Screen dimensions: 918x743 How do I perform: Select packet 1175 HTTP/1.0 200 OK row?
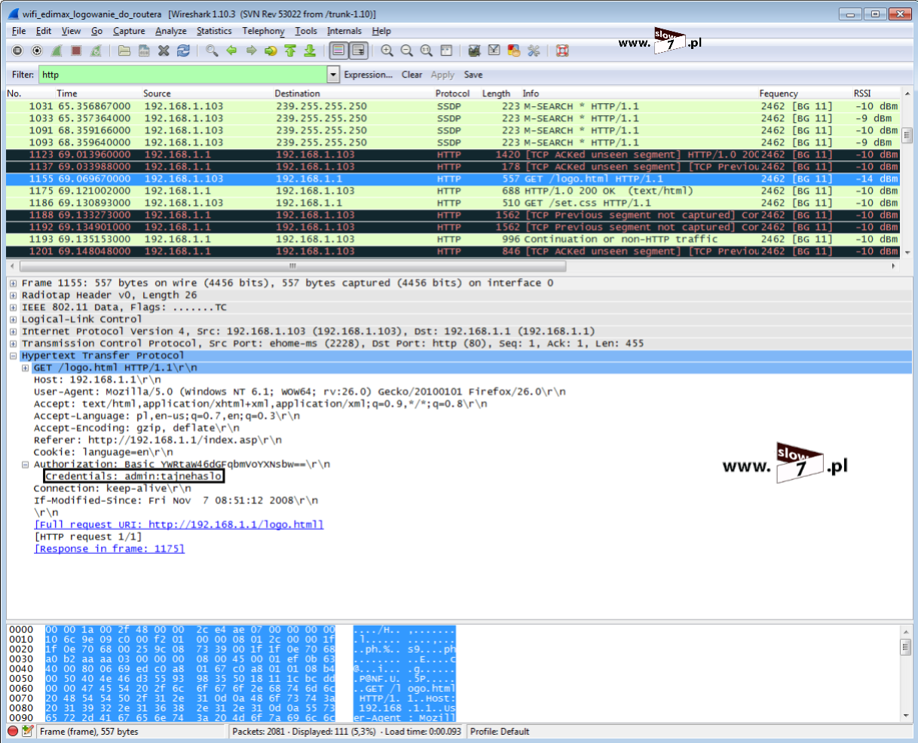point(453,191)
